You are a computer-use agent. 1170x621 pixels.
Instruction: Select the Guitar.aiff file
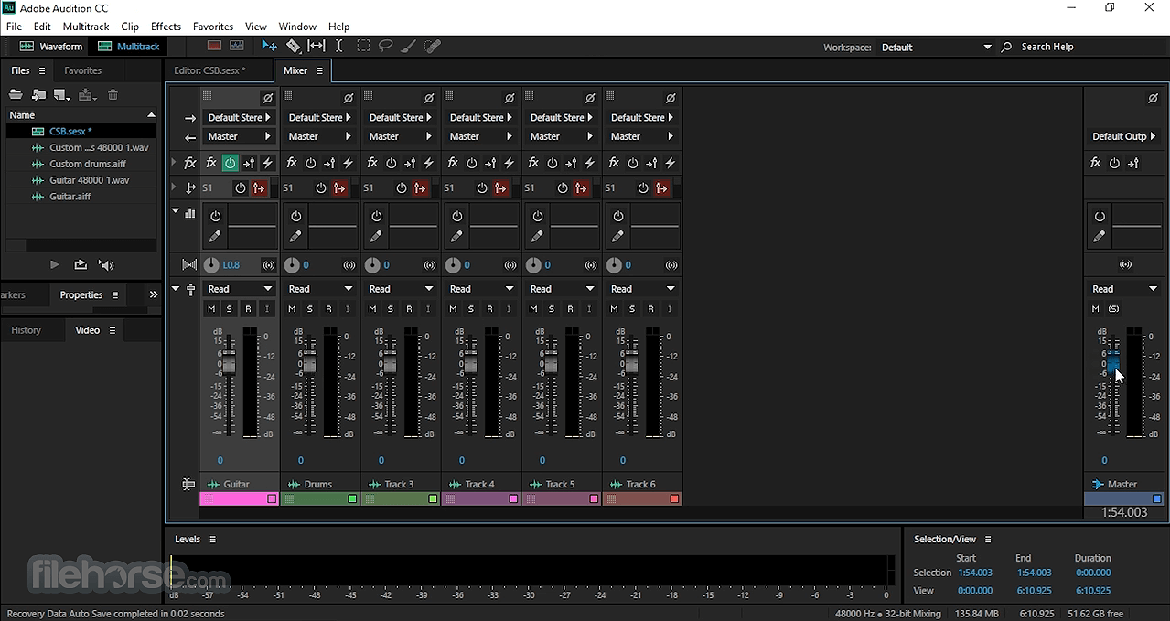click(x=70, y=197)
